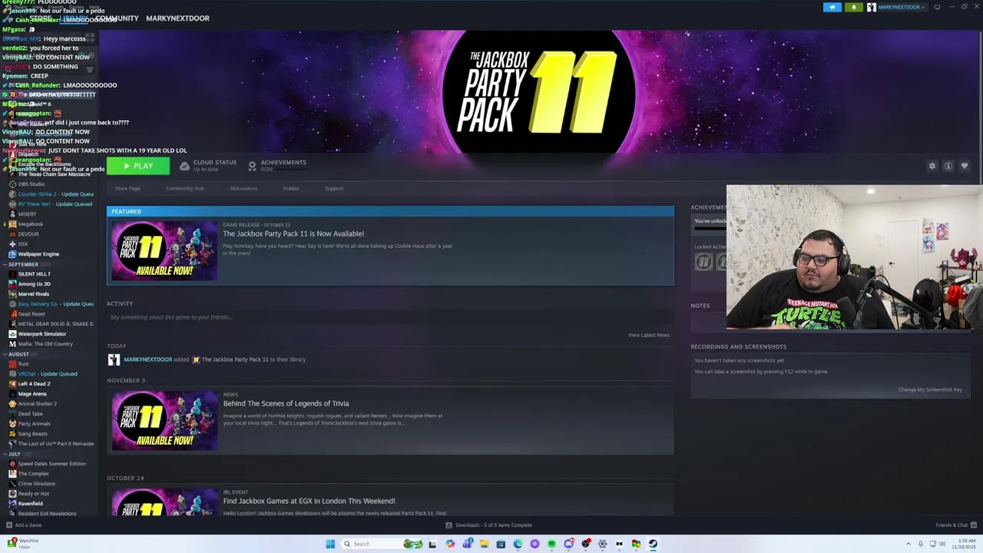
Task: Select Ravenfield in library list
Action: (x=31, y=504)
